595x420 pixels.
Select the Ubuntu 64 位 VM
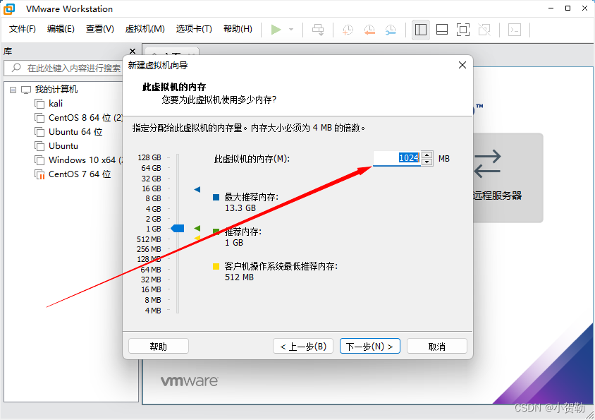75,131
